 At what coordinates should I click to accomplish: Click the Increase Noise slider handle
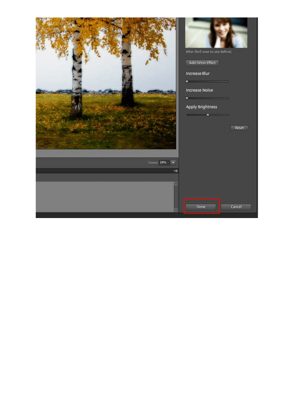pos(187,98)
